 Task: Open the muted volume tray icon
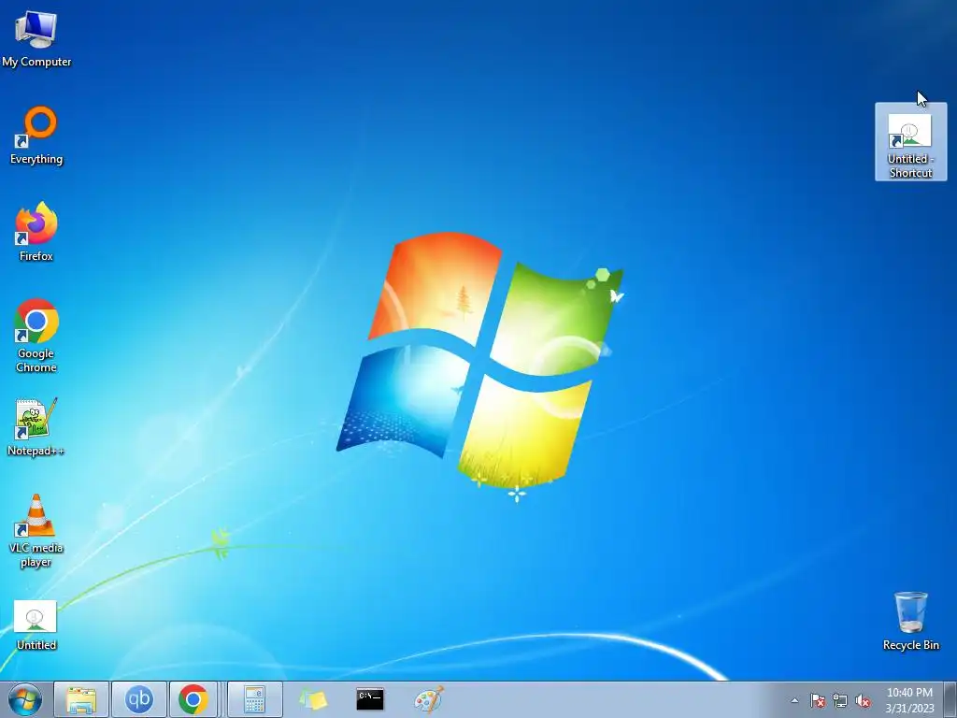point(863,700)
